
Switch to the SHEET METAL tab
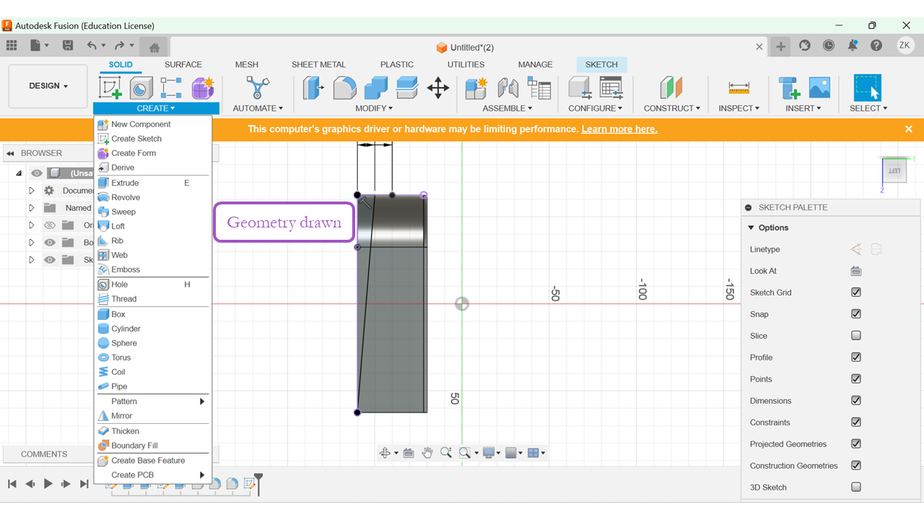click(318, 64)
